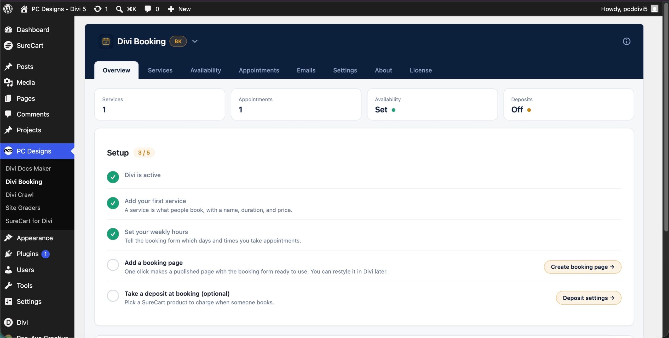Screen dimensions: 669x338
Task: Switch to the Overview tab
Action: [x=116, y=70]
